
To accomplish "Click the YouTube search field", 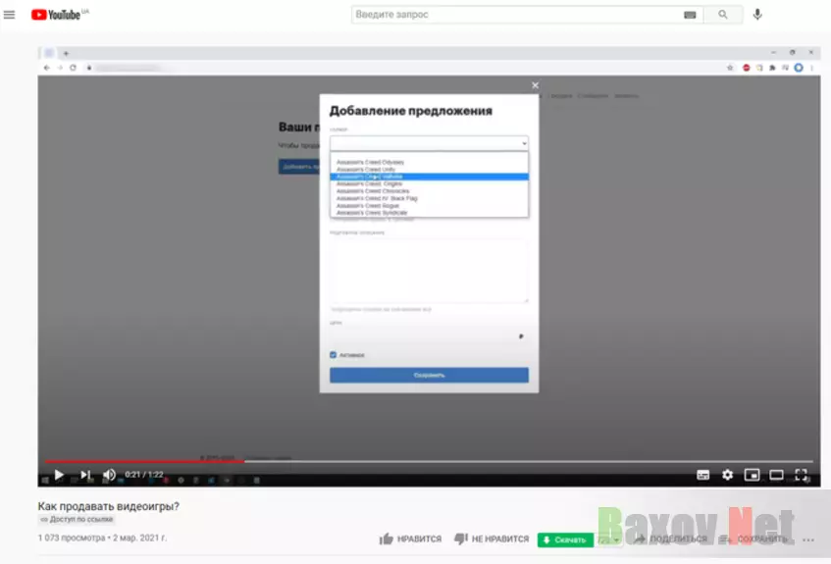I will (517, 15).
